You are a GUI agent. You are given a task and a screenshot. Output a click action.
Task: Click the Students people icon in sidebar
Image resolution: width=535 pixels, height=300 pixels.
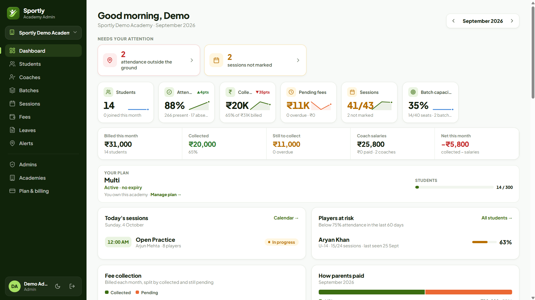pyautogui.click(x=12, y=64)
